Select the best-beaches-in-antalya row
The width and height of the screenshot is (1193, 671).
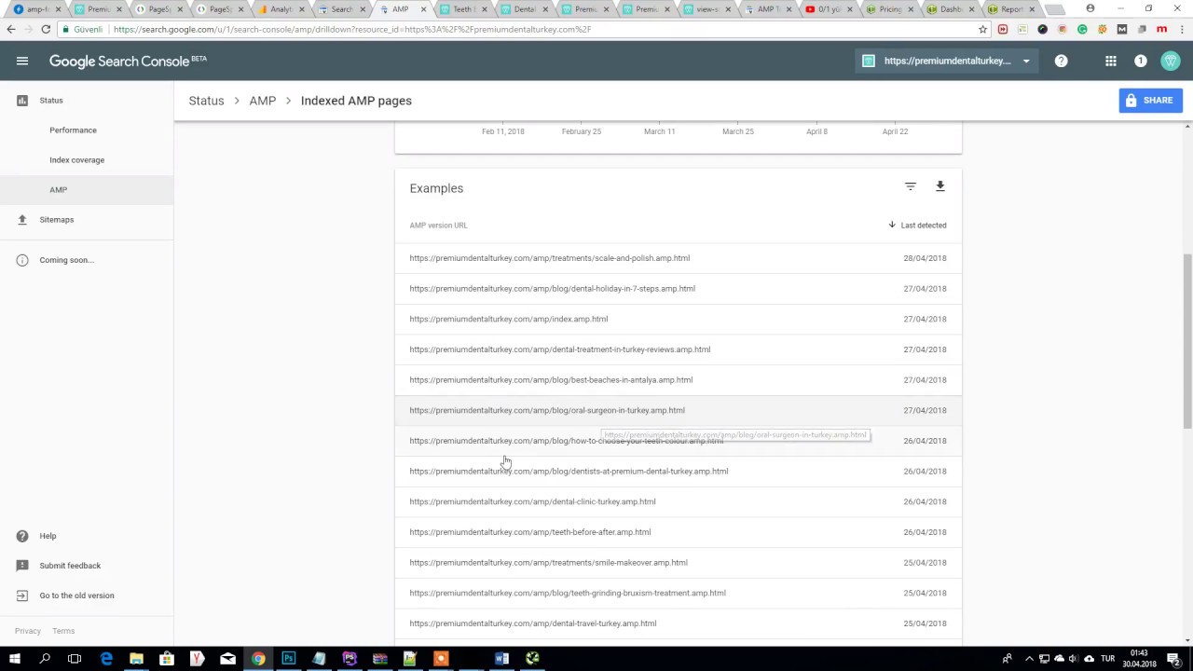[678, 380]
